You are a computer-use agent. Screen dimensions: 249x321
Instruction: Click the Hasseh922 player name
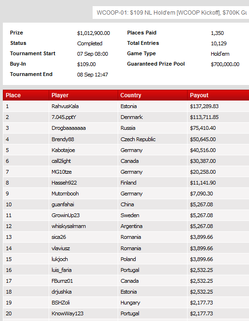pyautogui.click(x=64, y=183)
